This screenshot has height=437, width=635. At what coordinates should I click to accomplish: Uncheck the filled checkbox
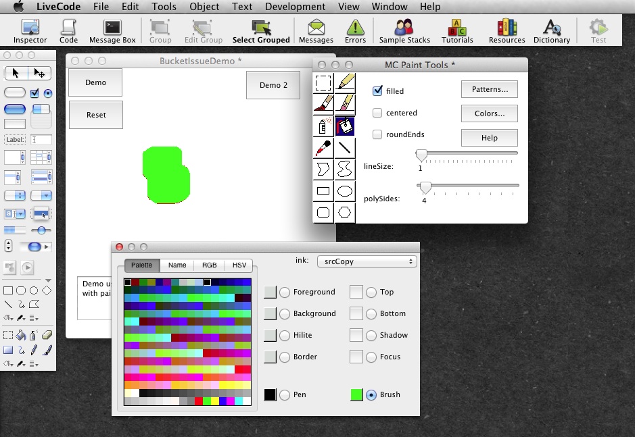pyautogui.click(x=377, y=91)
